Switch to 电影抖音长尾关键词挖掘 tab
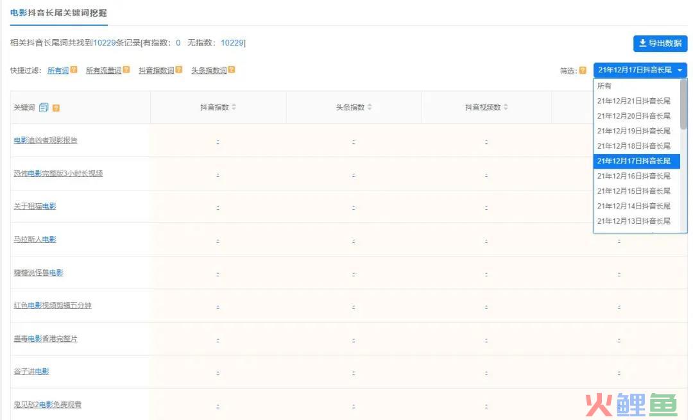The width and height of the screenshot is (693, 420). (58, 13)
